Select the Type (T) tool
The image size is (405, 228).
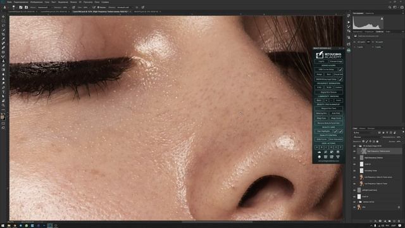click(3, 92)
